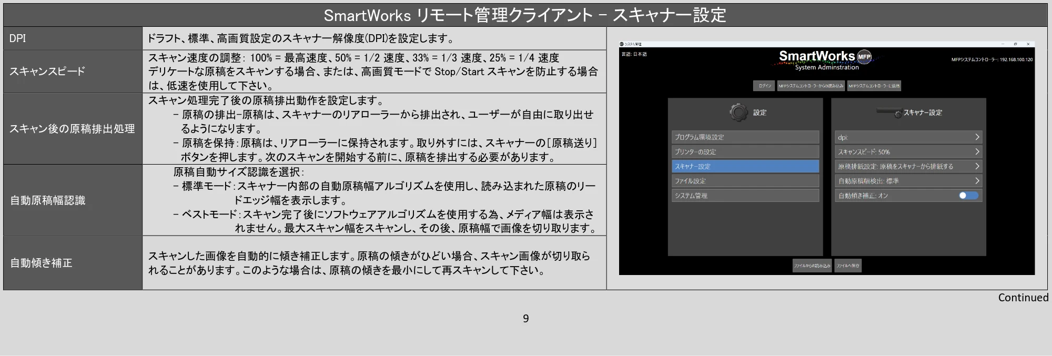Click the page title スキャナー設定 header
1052x356 pixels.
pyautogui.click(x=669, y=15)
